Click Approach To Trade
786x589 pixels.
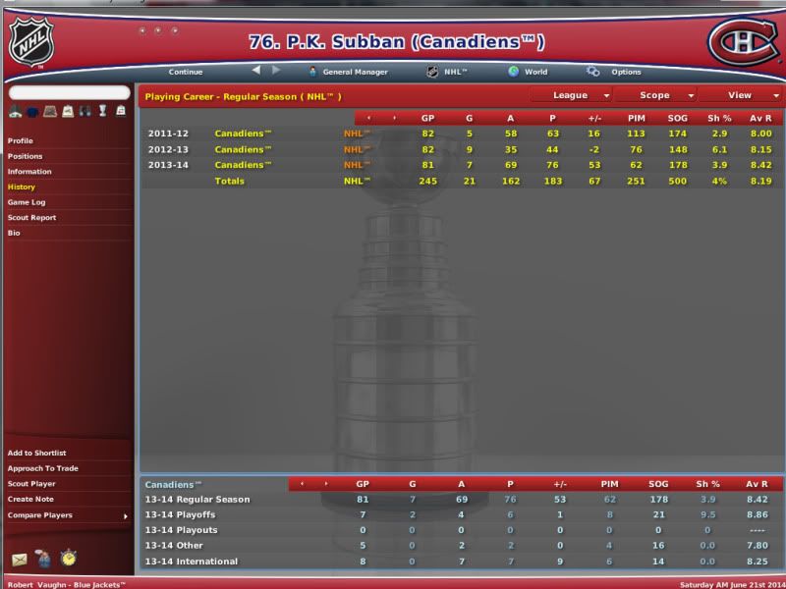click(x=42, y=468)
